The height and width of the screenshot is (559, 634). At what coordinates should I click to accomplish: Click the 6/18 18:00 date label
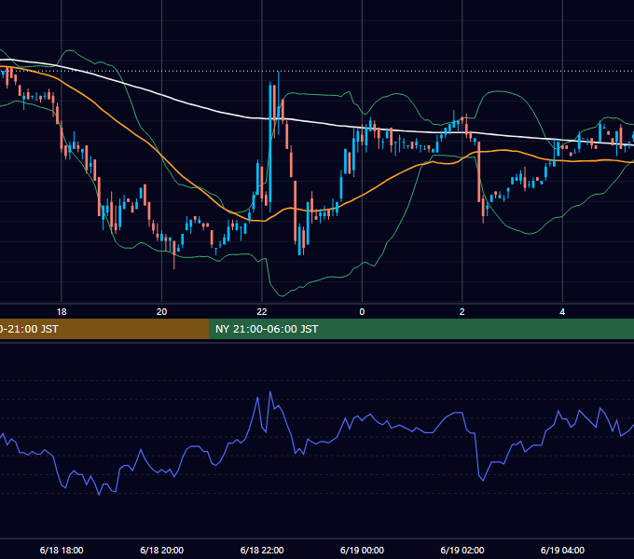click(x=62, y=550)
